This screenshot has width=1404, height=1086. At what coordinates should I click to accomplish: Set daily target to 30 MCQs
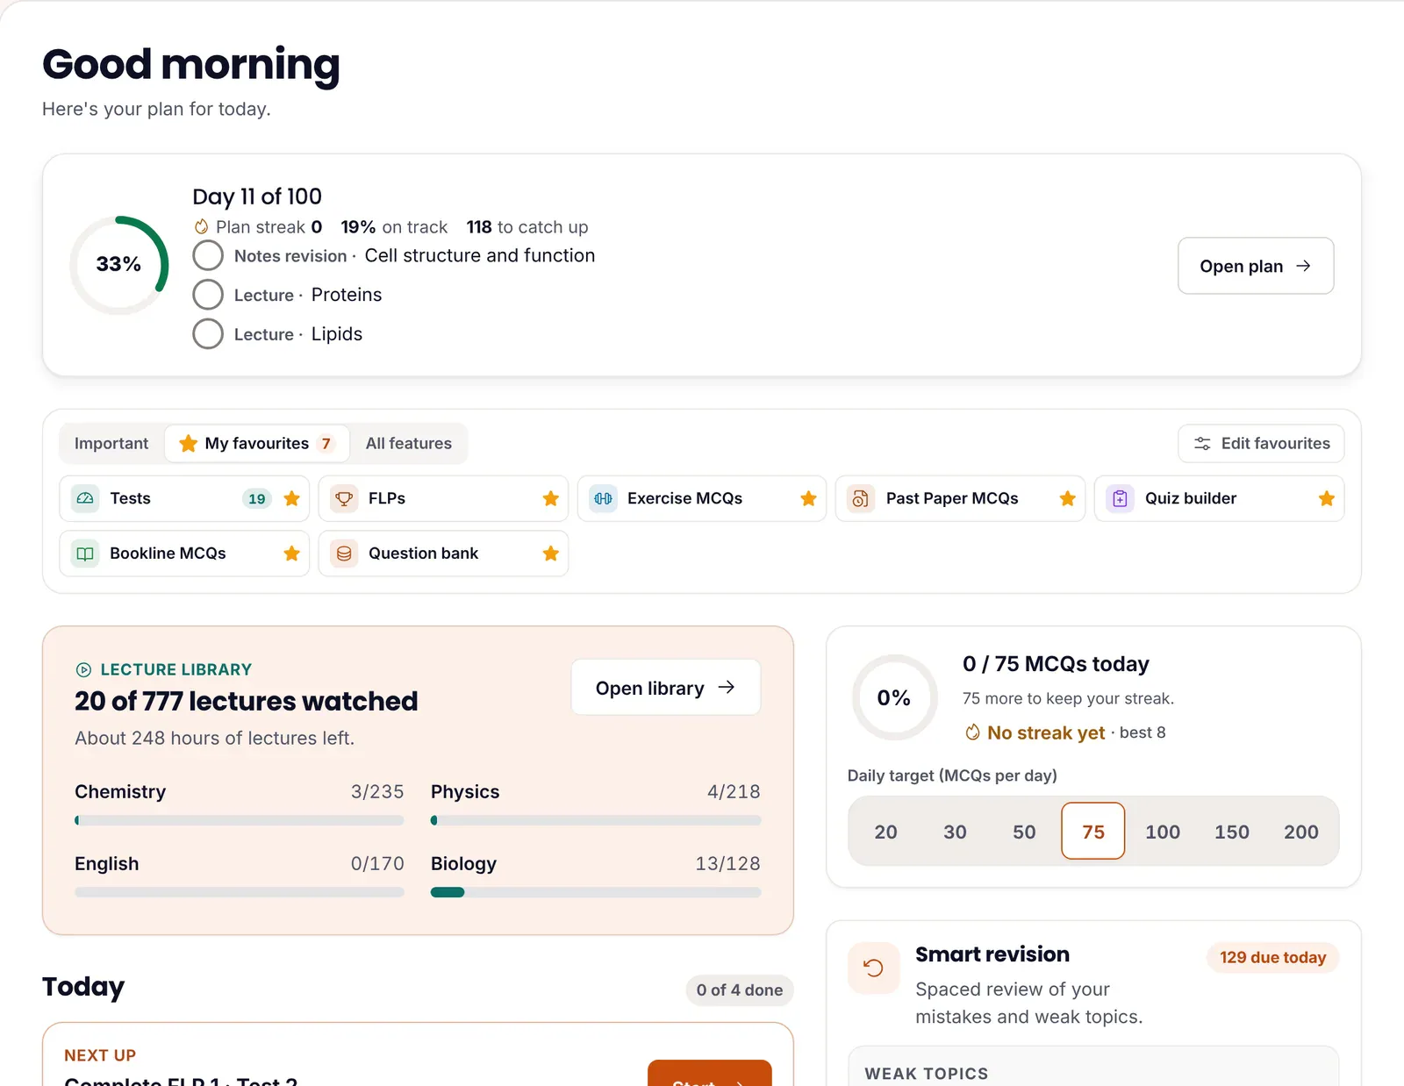pyautogui.click(x=956, y=832)
